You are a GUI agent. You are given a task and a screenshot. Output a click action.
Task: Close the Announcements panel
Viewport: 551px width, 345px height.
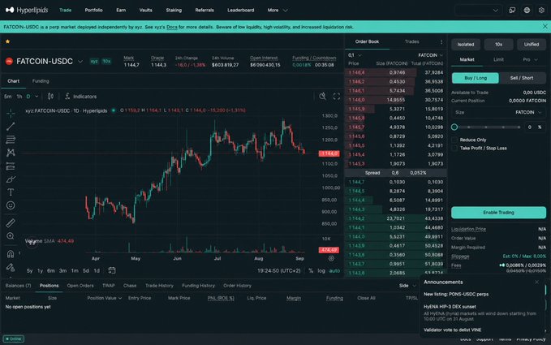point(536,282)
